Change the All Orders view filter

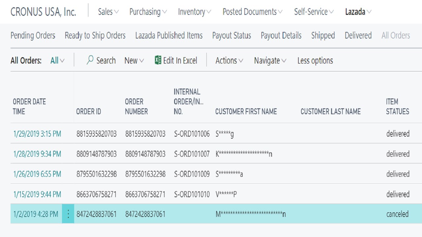coord(57,61)
